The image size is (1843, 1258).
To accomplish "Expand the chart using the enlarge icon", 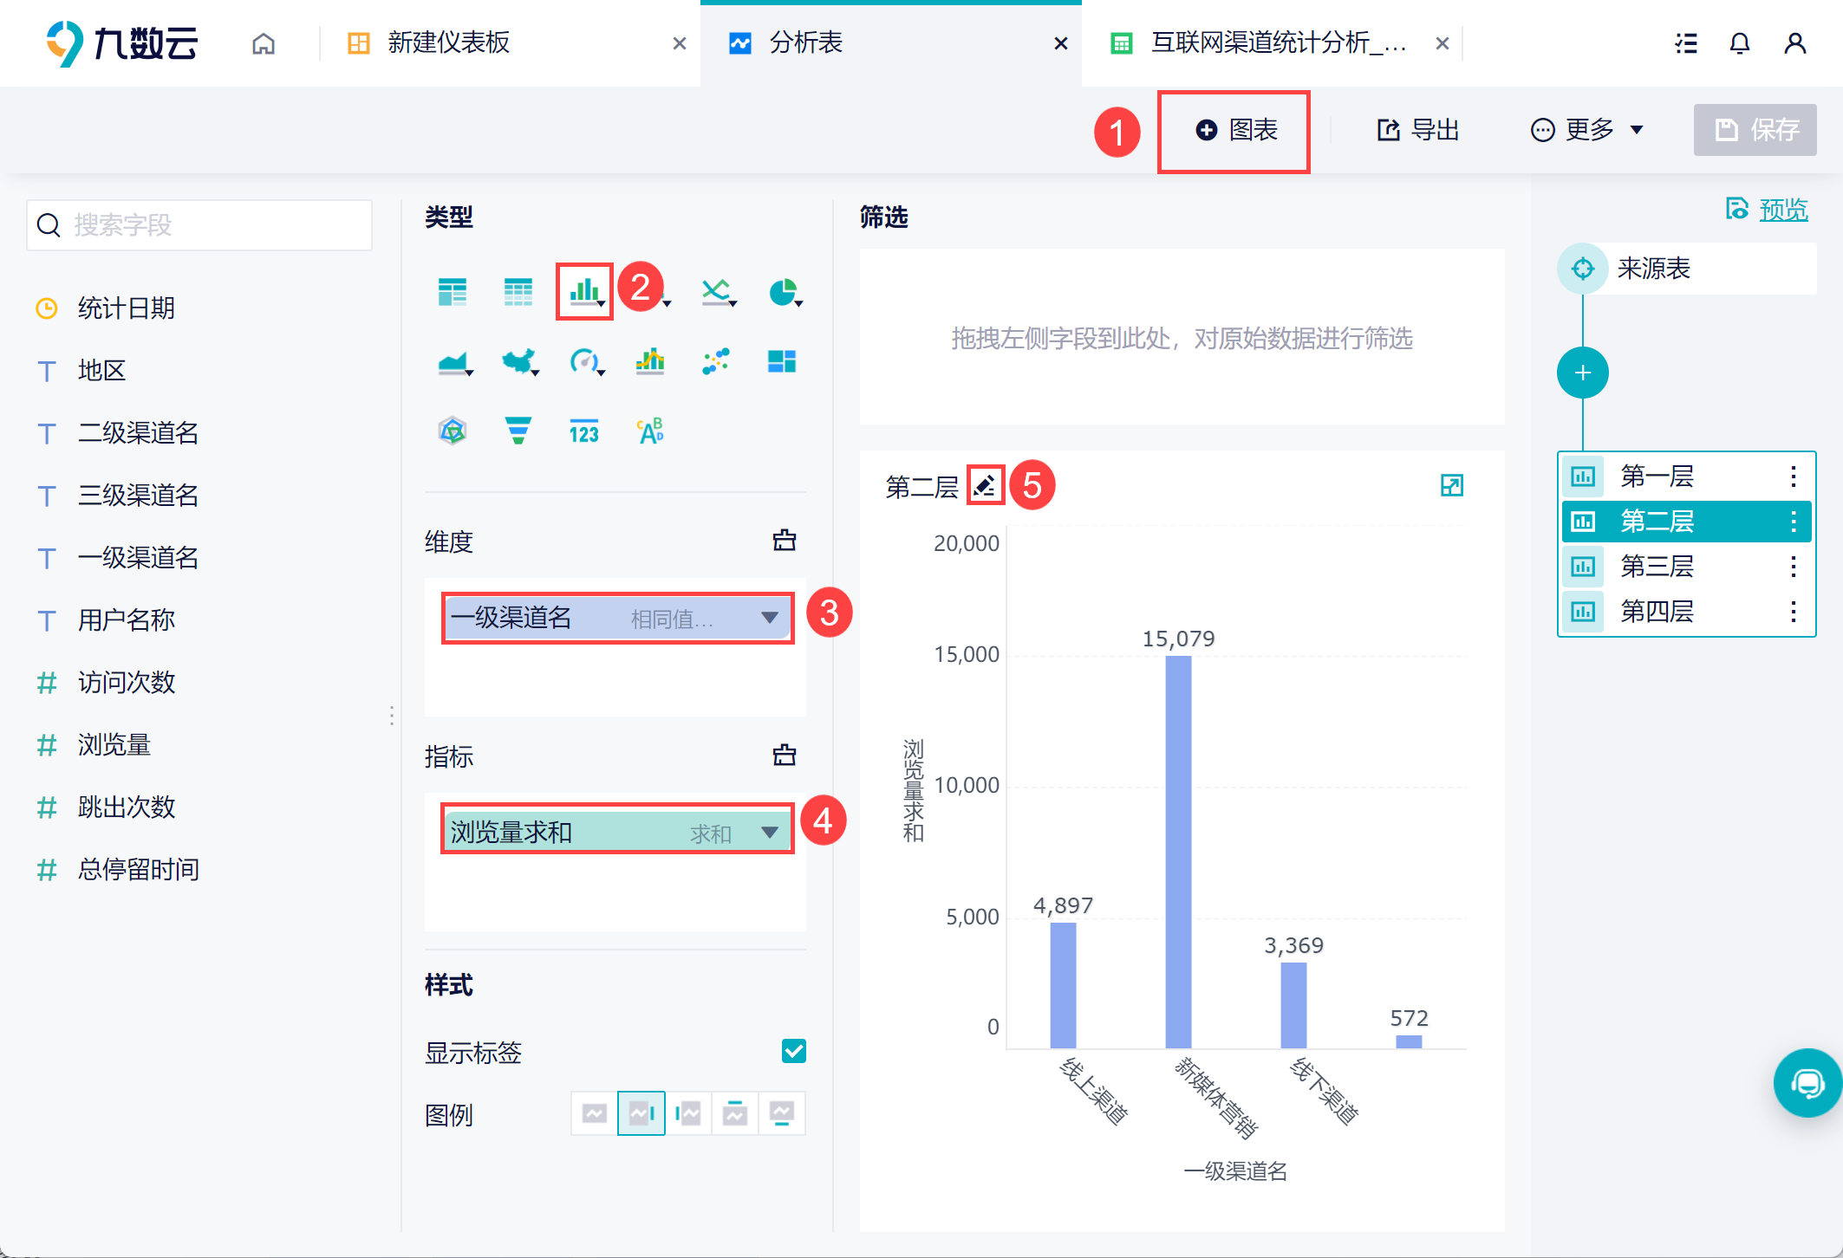I will (1451, 485).
